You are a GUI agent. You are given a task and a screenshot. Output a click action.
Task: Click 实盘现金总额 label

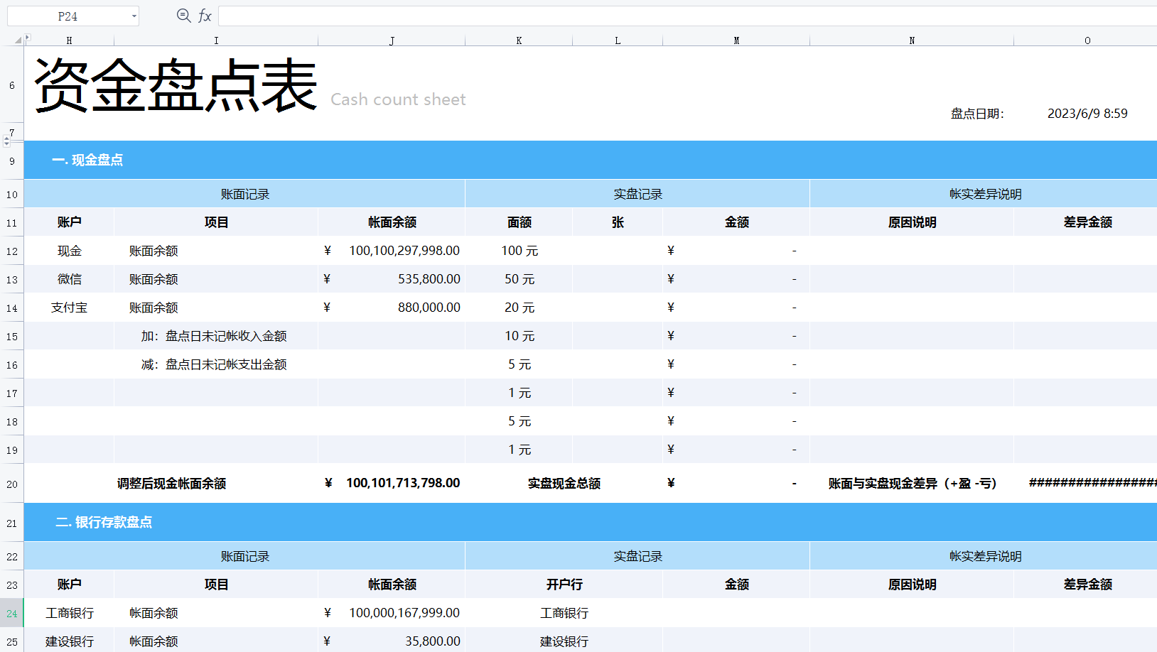point(564,484)
